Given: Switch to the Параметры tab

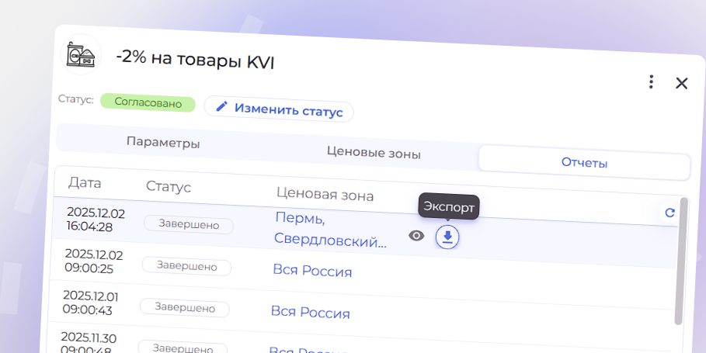Looking at the screenshot, I should tap(163, 143).
